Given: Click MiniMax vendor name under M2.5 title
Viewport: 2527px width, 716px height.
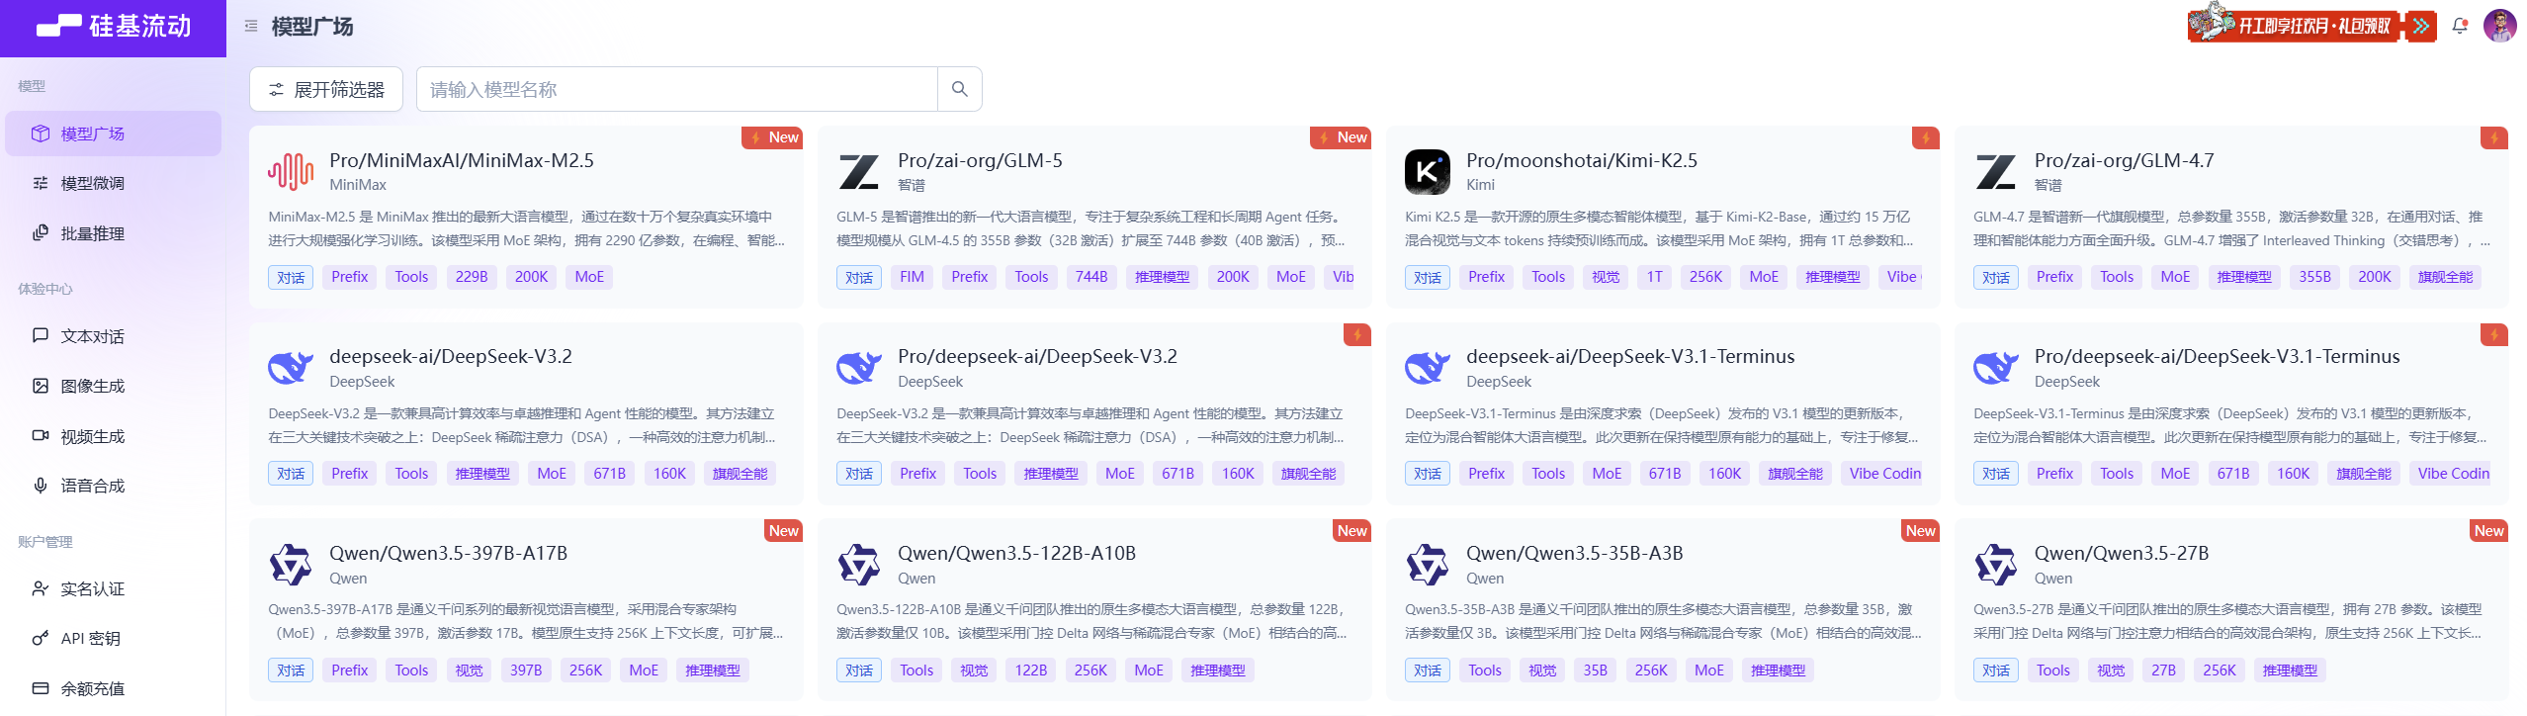Looking at the screenshot, I should (358, 185).
